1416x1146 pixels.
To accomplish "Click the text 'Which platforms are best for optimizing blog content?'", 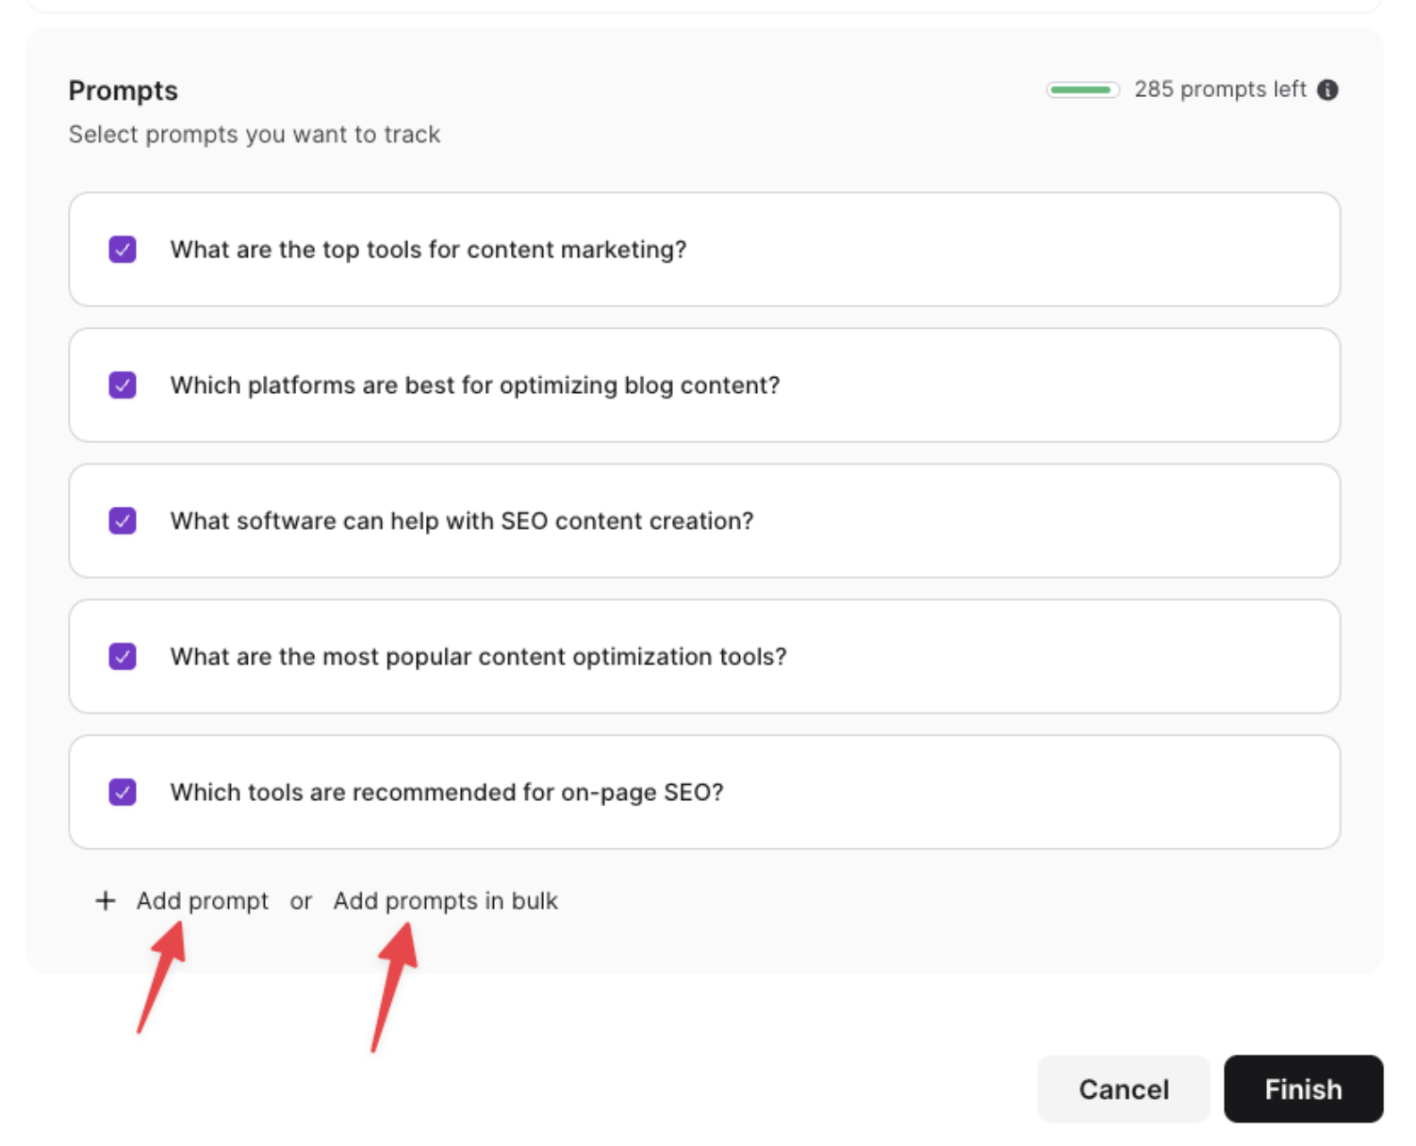I will point(475,385).
